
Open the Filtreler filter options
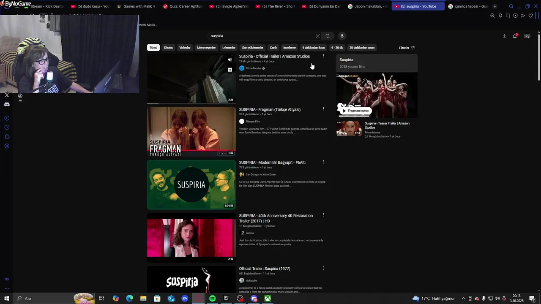(x=407, y=48)
